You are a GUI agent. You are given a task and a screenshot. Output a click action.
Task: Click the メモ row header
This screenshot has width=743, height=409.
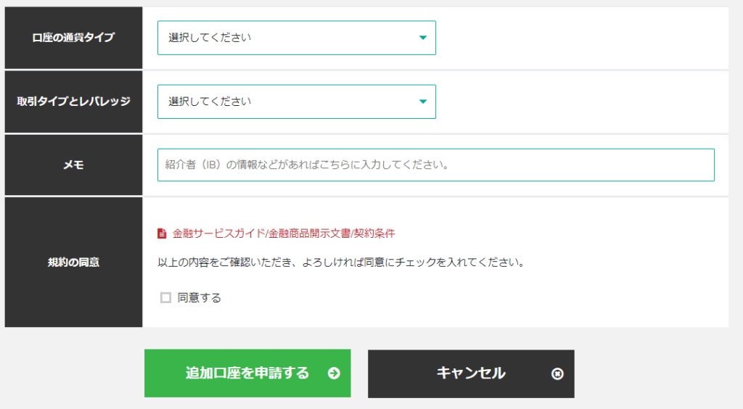[73, 165]
